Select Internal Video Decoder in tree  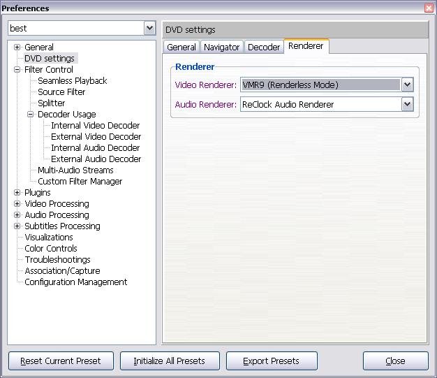pos(95,126)
